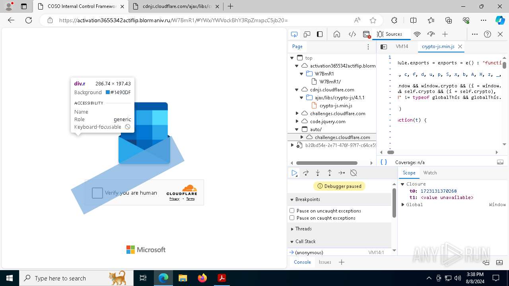Click the drawer dock-side icon beside the expand arrow
509x286 pixels.
(486, 262)
